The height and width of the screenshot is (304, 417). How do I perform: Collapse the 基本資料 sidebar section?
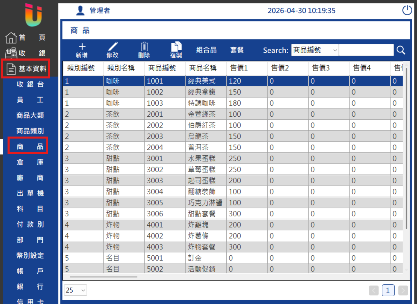click(26, 69)
